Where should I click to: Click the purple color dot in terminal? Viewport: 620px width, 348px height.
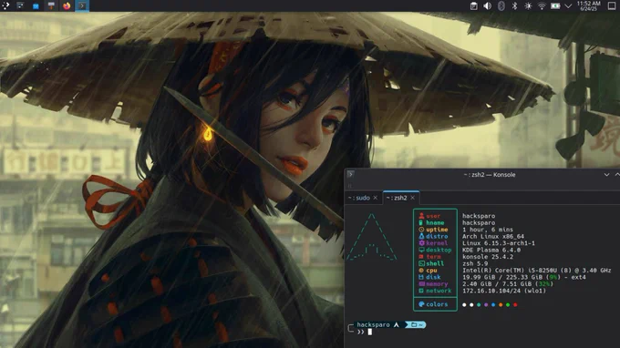click(x=486, y=304)
